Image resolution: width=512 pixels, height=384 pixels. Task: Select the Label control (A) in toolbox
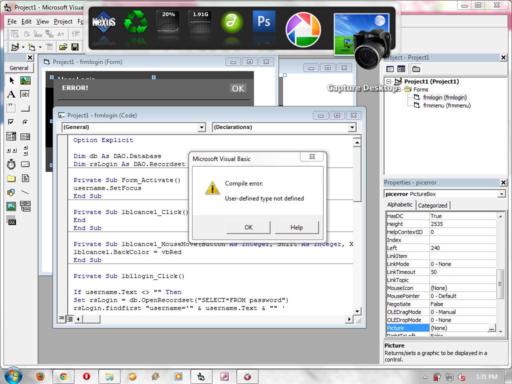[x=11, y=94]
